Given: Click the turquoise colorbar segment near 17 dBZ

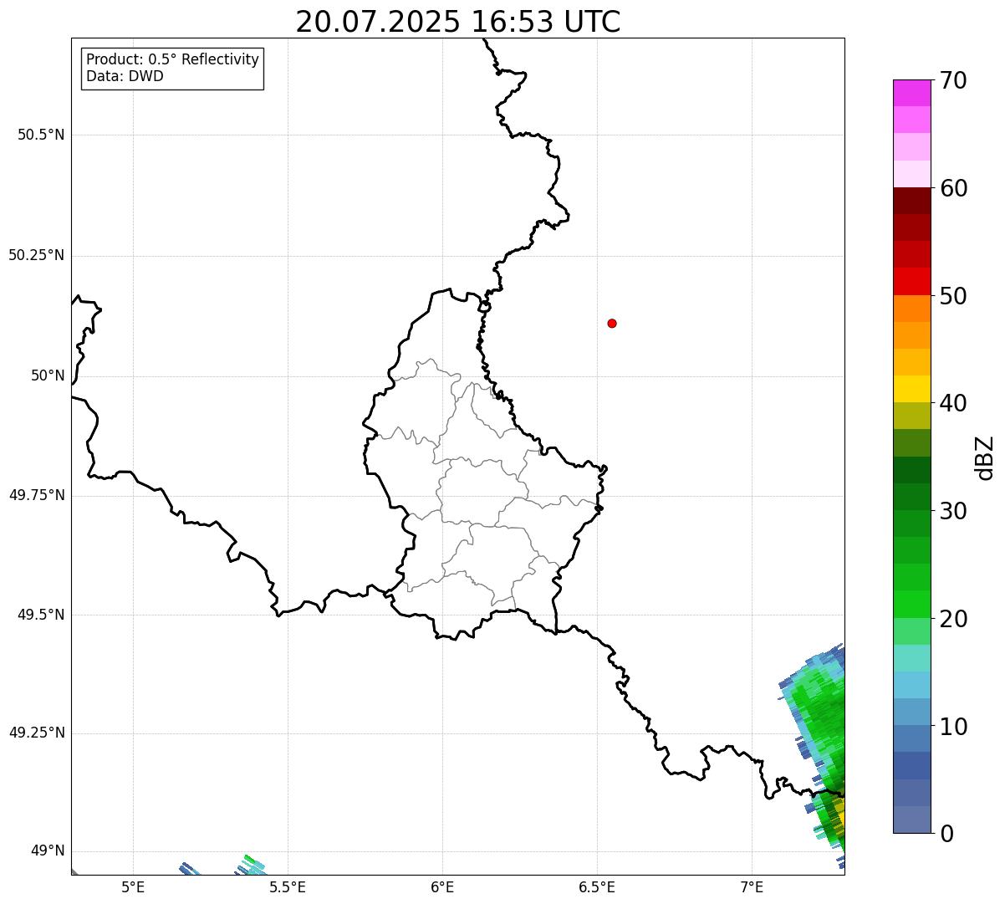Looking at the screenshot, I should click(912, 657).
